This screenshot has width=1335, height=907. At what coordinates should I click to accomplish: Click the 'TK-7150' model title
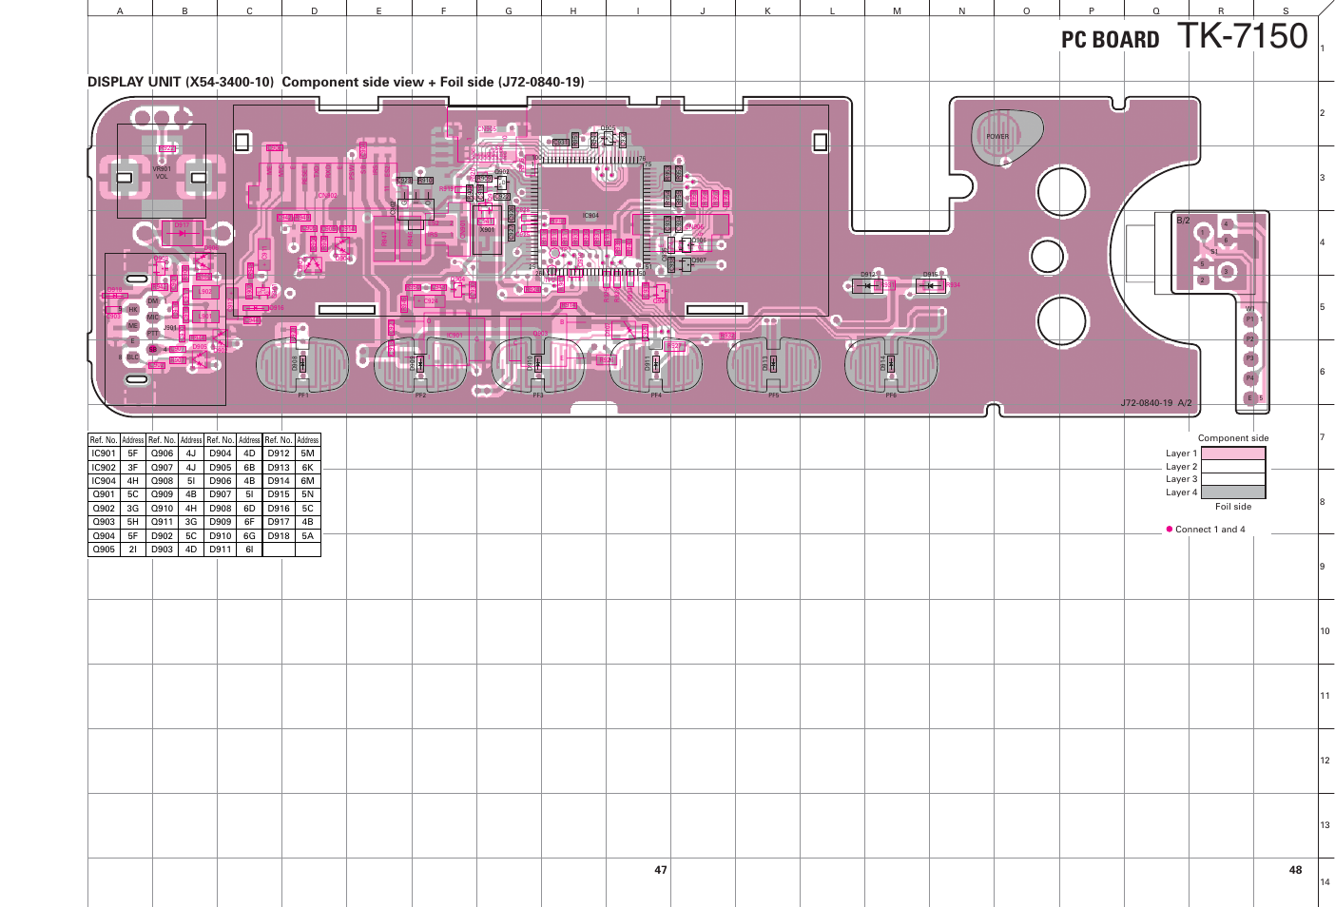coord(1244,36)
